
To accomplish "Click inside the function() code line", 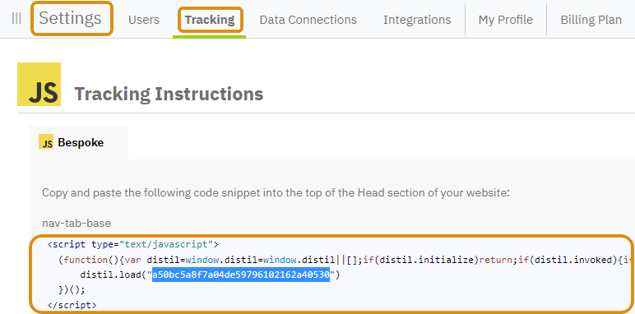I will tap(344, 260).
